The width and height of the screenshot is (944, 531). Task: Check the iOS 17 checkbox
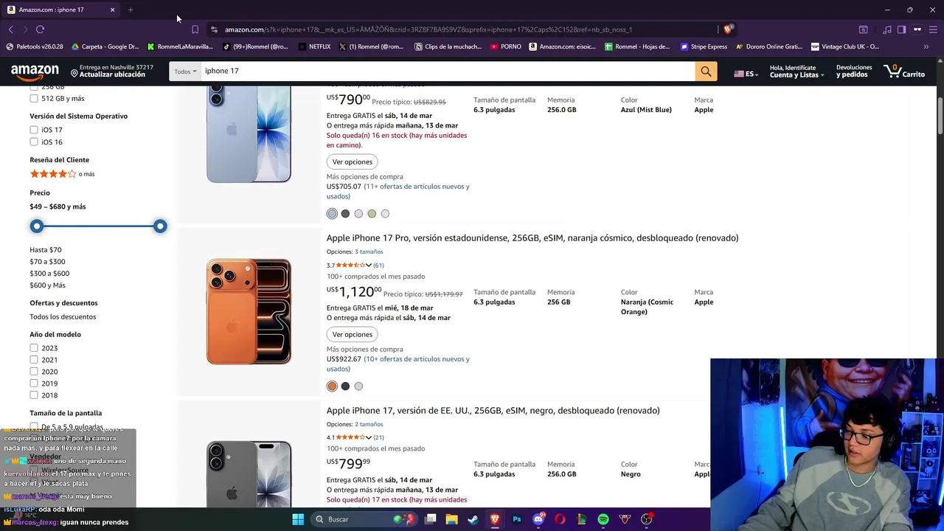click(34, 130)
